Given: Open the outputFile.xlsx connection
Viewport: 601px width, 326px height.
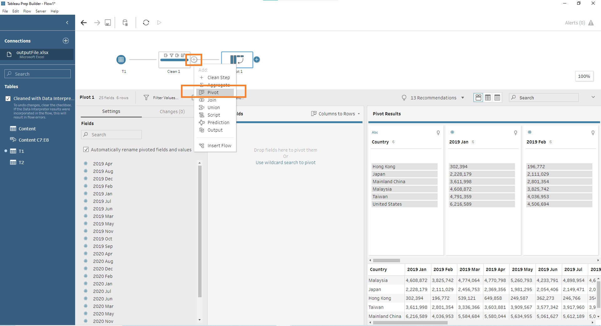Looking at the screenshot, I should pyautogui.click(x=37, y=54).
